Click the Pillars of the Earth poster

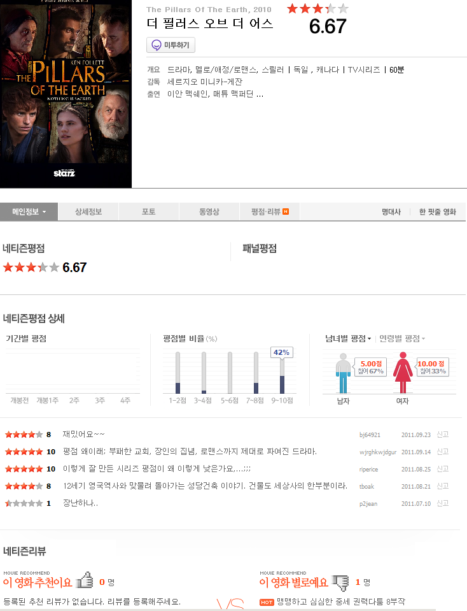[x=66, y=94]
